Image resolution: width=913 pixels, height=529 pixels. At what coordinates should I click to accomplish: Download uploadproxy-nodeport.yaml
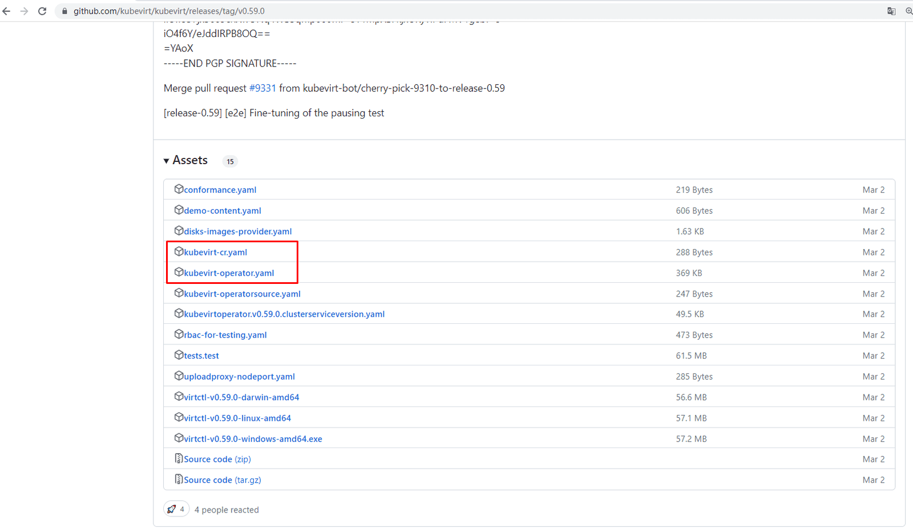240,376
